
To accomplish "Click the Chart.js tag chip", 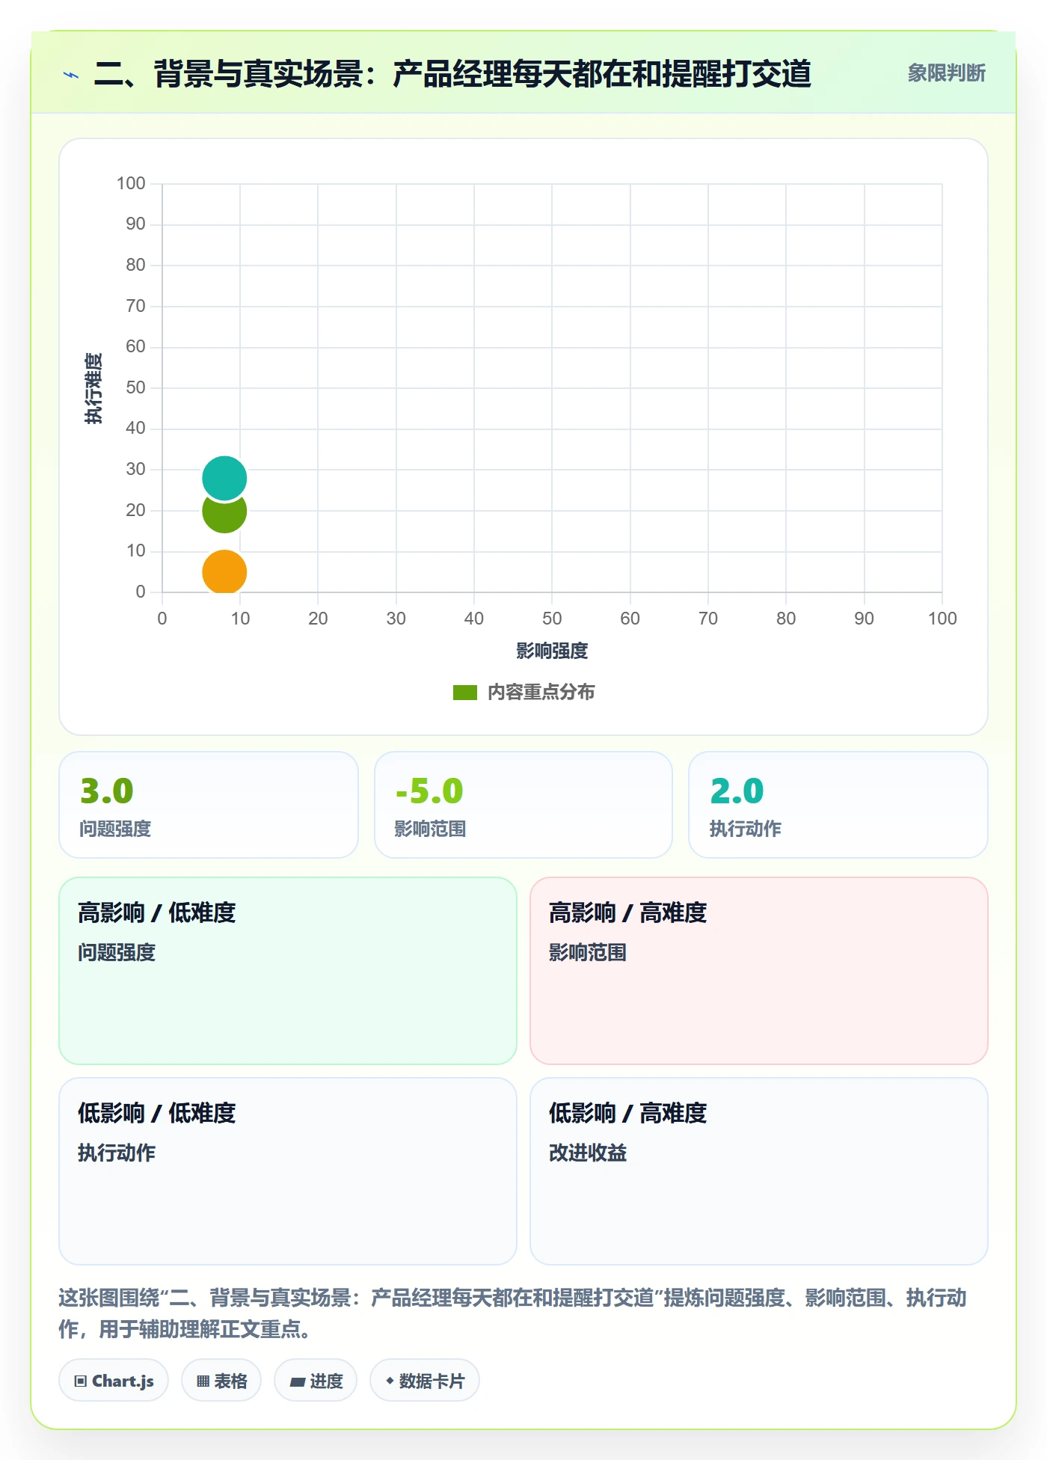I will (x=114, y=1381).
